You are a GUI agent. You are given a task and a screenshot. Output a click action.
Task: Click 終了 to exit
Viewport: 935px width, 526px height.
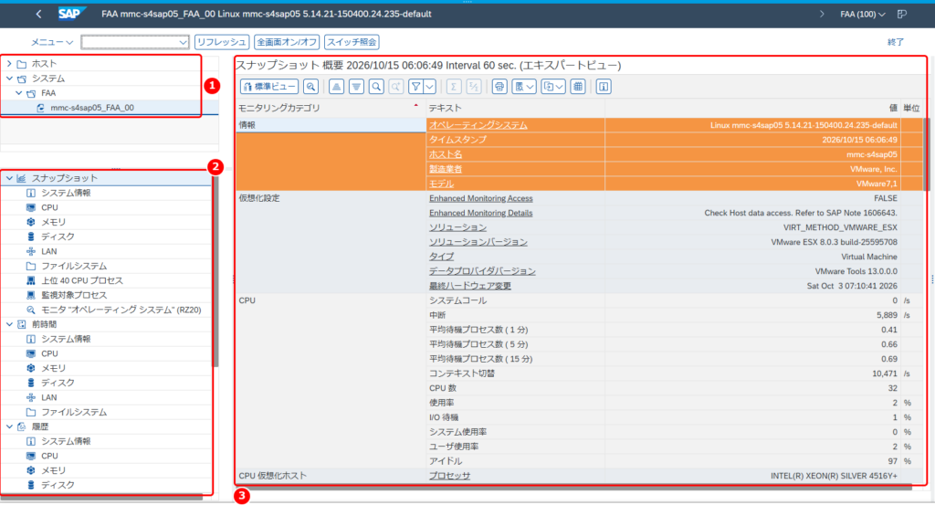tap(896, 42)
